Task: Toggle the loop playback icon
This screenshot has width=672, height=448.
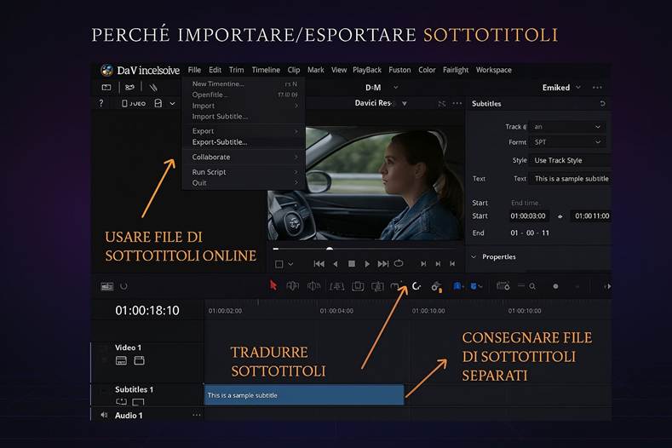Action: (x=399, y=263)
